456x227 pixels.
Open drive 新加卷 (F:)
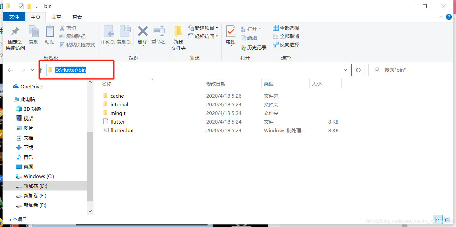31,205
